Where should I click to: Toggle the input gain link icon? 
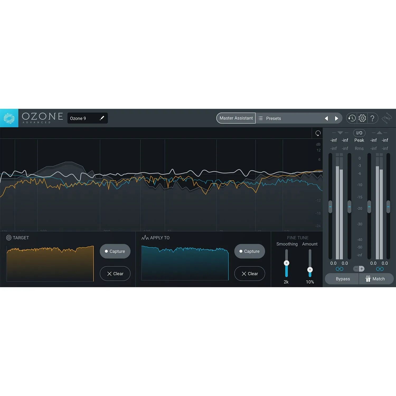339,269
